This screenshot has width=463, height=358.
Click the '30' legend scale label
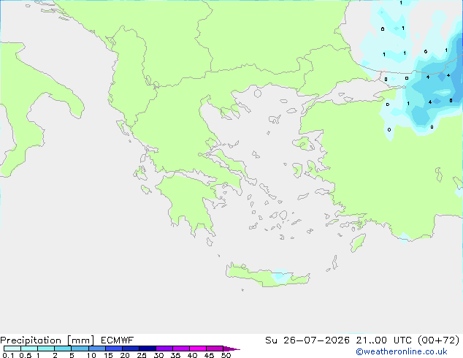point(158,355)
